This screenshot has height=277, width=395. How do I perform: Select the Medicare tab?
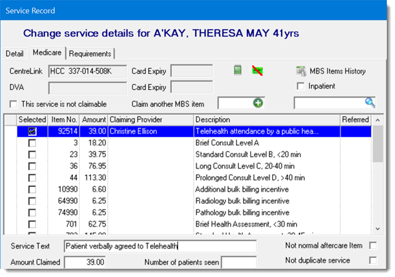tap(47, 53)
